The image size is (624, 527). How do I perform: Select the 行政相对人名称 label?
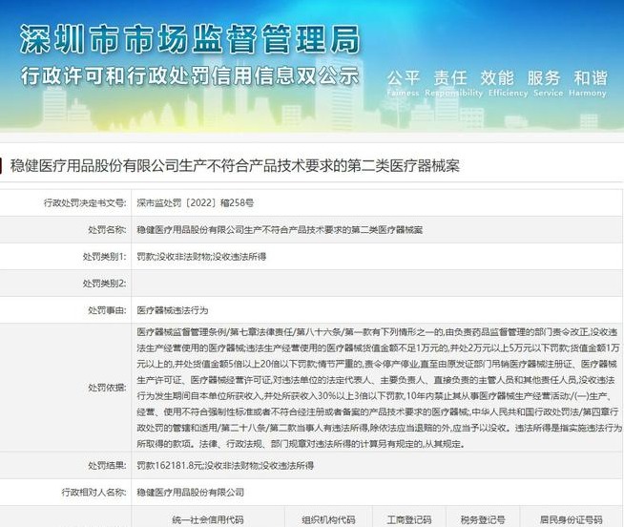[94, 492]
